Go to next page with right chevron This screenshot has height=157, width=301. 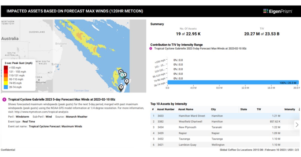point(297,124)
